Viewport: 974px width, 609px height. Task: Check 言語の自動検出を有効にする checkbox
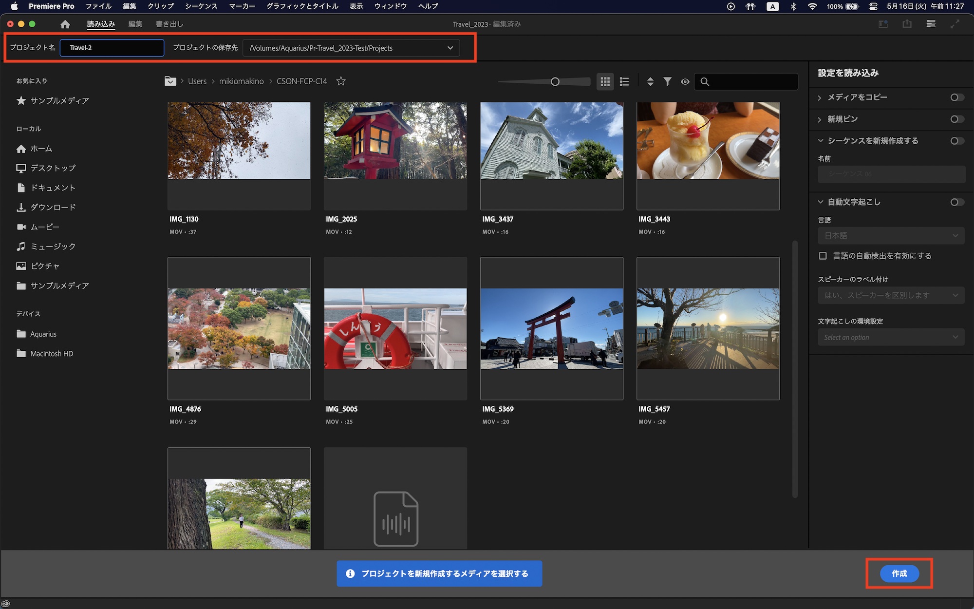click(x=823, y=256)
